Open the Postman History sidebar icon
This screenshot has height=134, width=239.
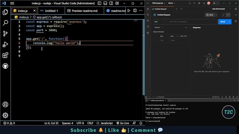[148, 26]
